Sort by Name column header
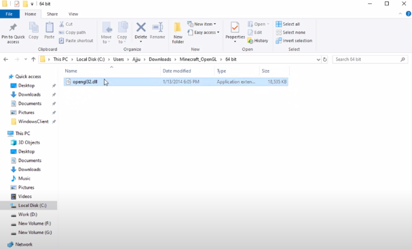The height and width of the screenshot is (249, 412). 71,71
